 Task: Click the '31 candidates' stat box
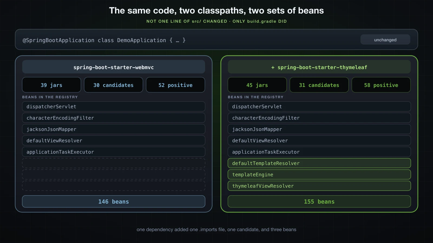[319, 85]
